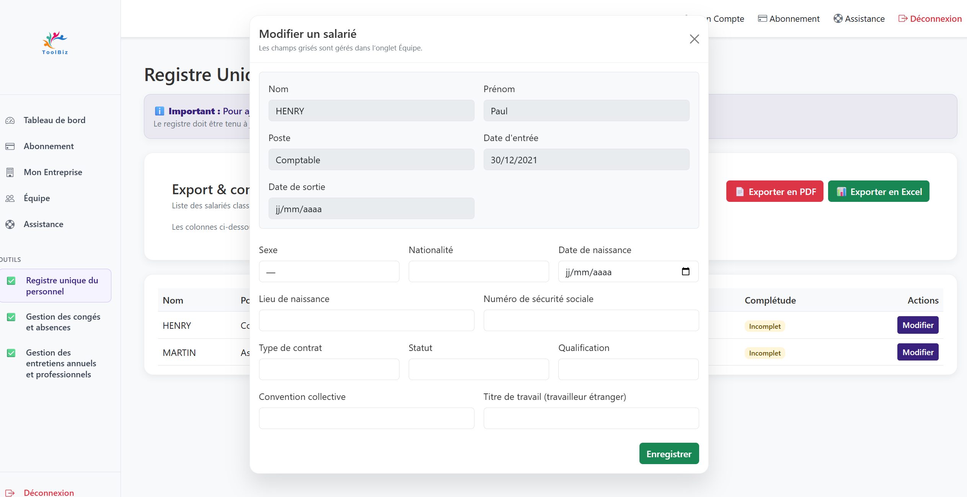Open Abonnement in the top navigation
This screenshot has width=967, height=497.
point(789,19)
